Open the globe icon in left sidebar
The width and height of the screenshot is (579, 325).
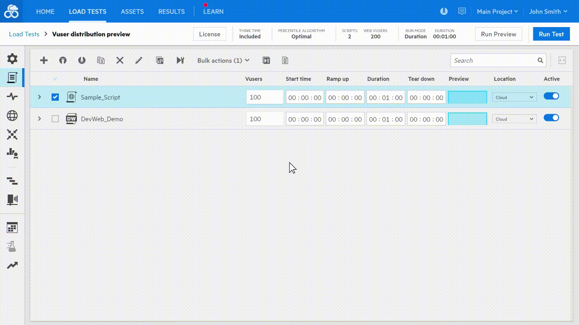coord(12,116)
